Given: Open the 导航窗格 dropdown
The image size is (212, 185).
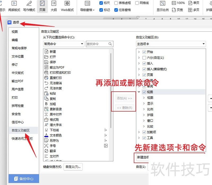Looking at the screenshot, I should 87,6.
